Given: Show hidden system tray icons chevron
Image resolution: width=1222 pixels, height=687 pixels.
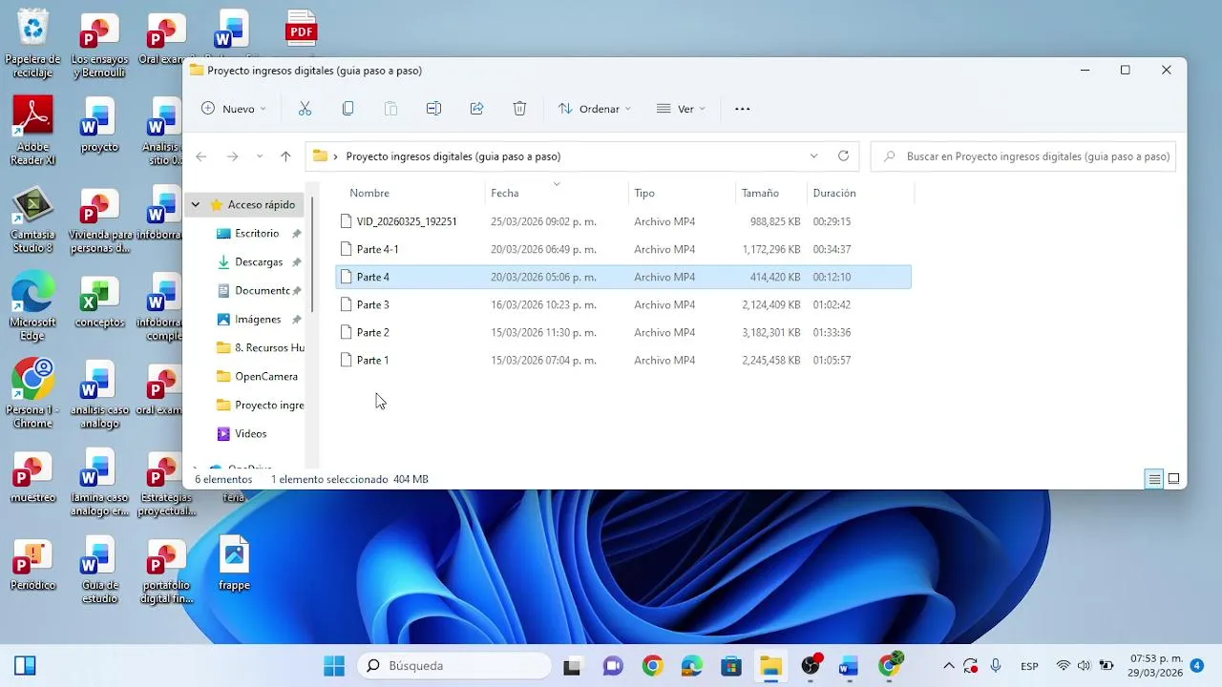Looking at the screenshot, I should 949,666.
